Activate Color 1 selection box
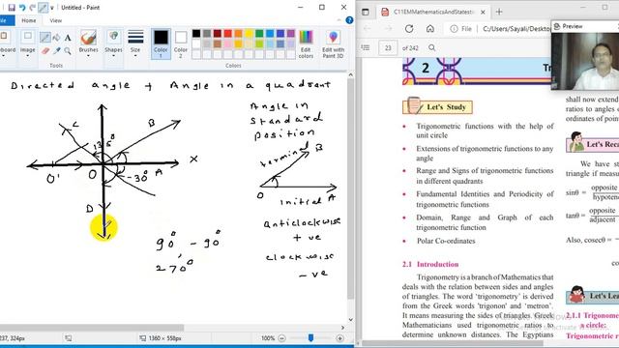Screen dimensions: 619x348 pos(161,43)
